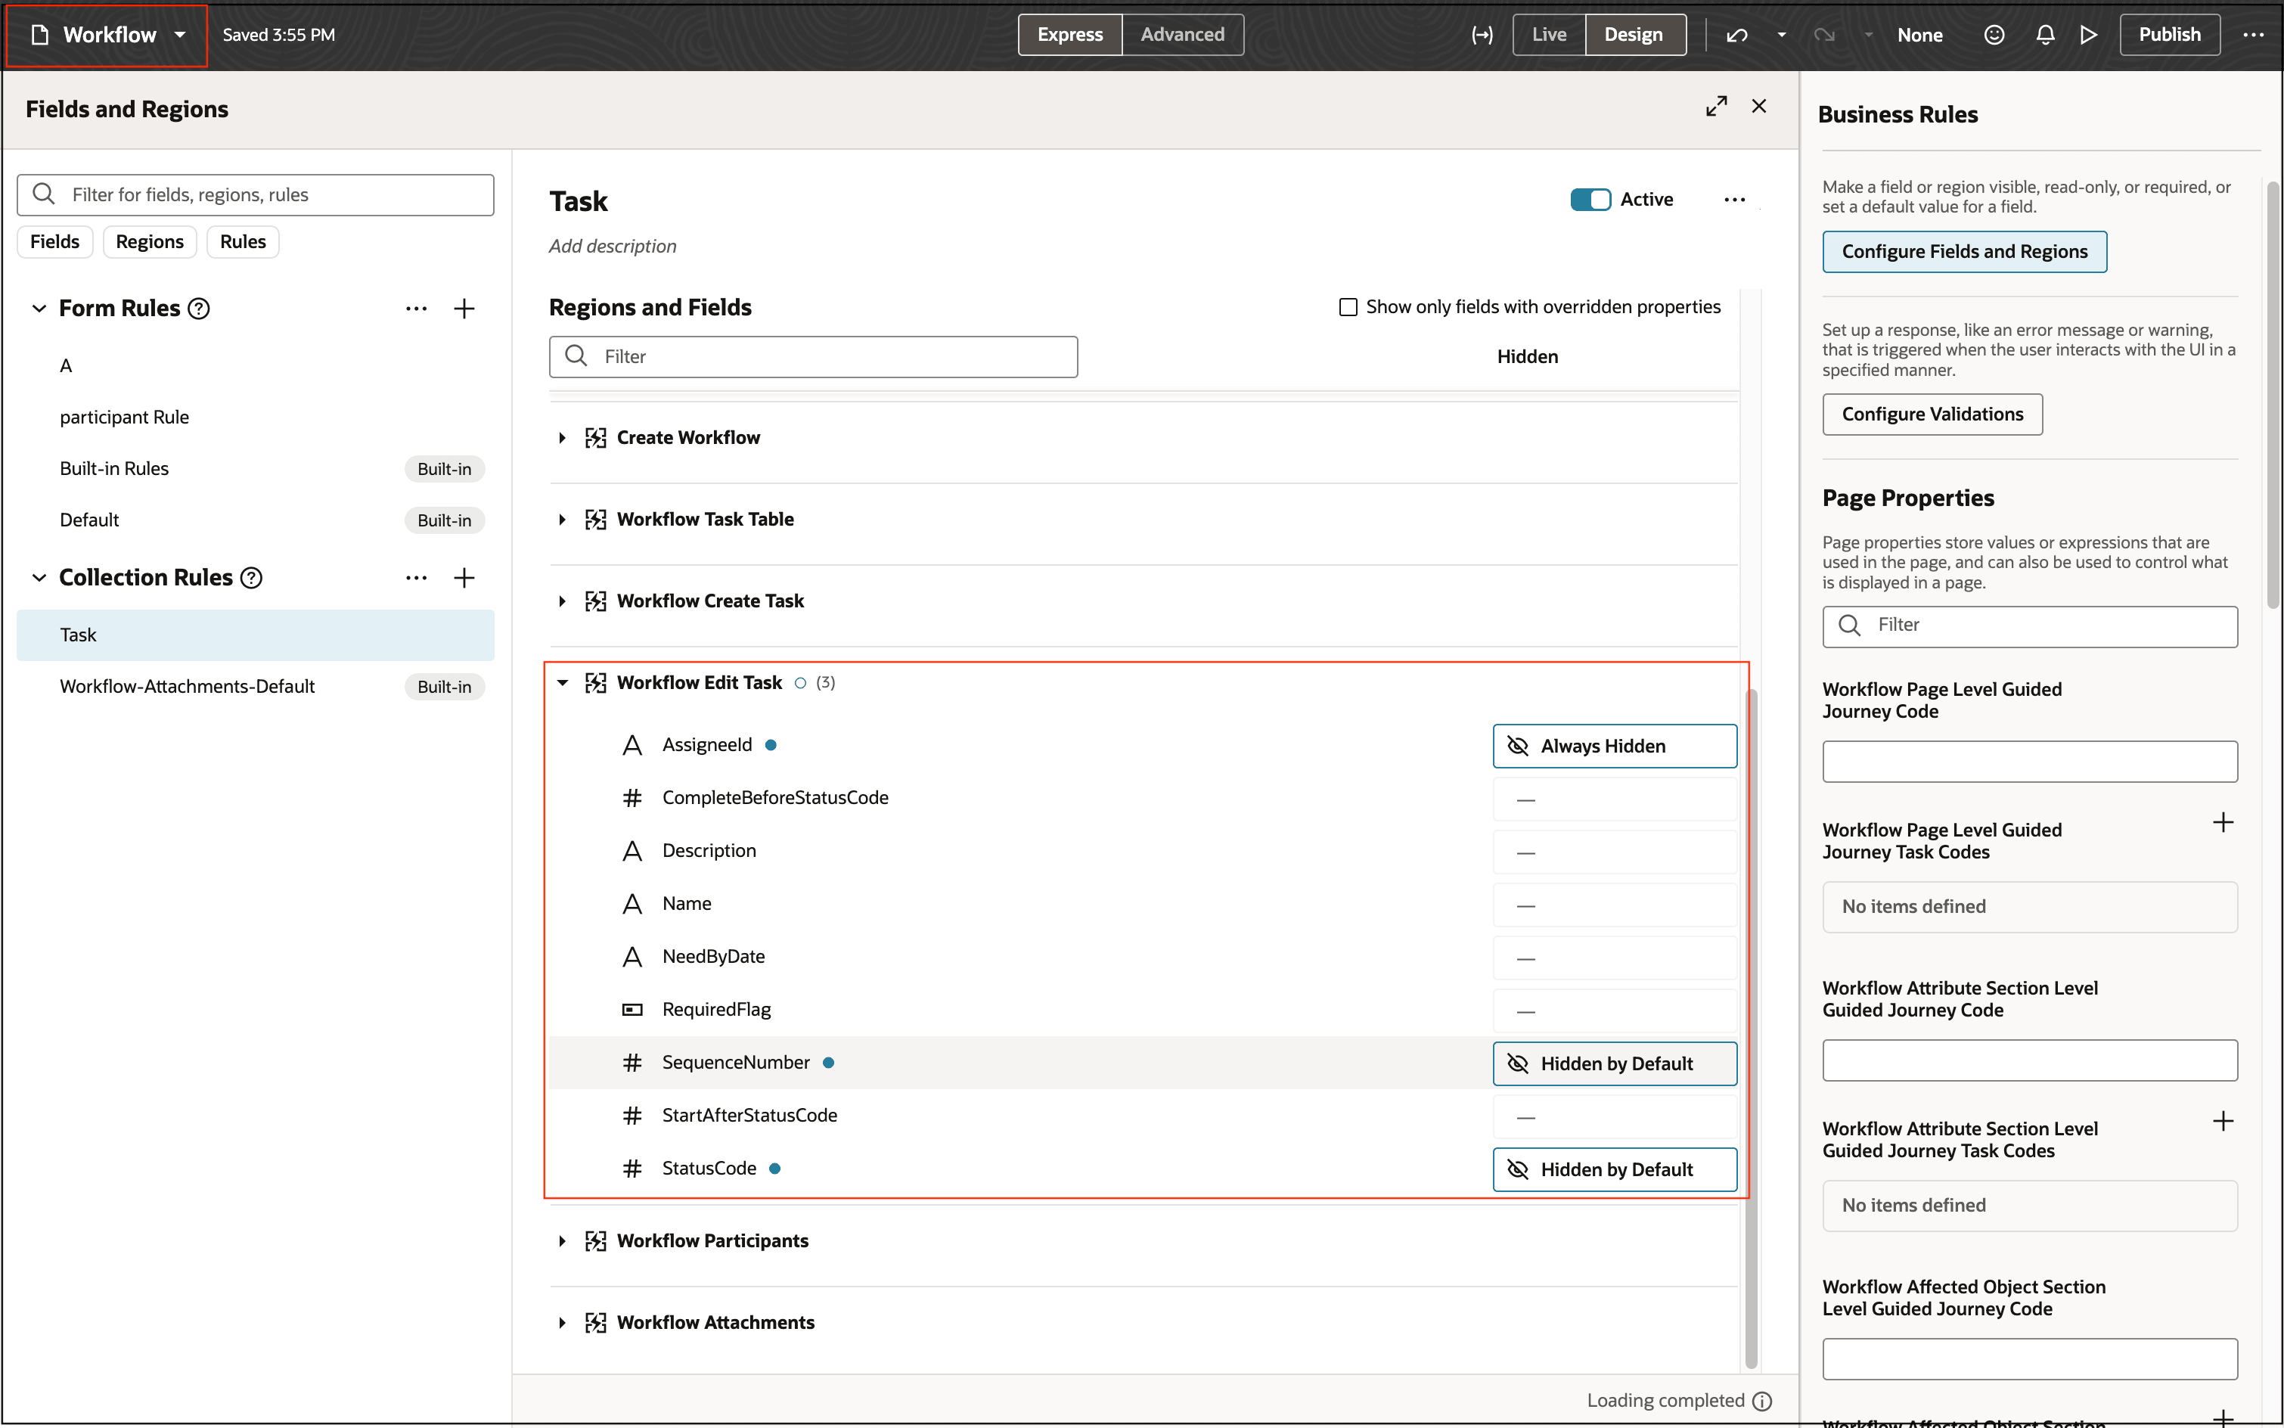Click the Publish button
The height and width of the screenshot is (1428, 2284).
point(2170,34)
